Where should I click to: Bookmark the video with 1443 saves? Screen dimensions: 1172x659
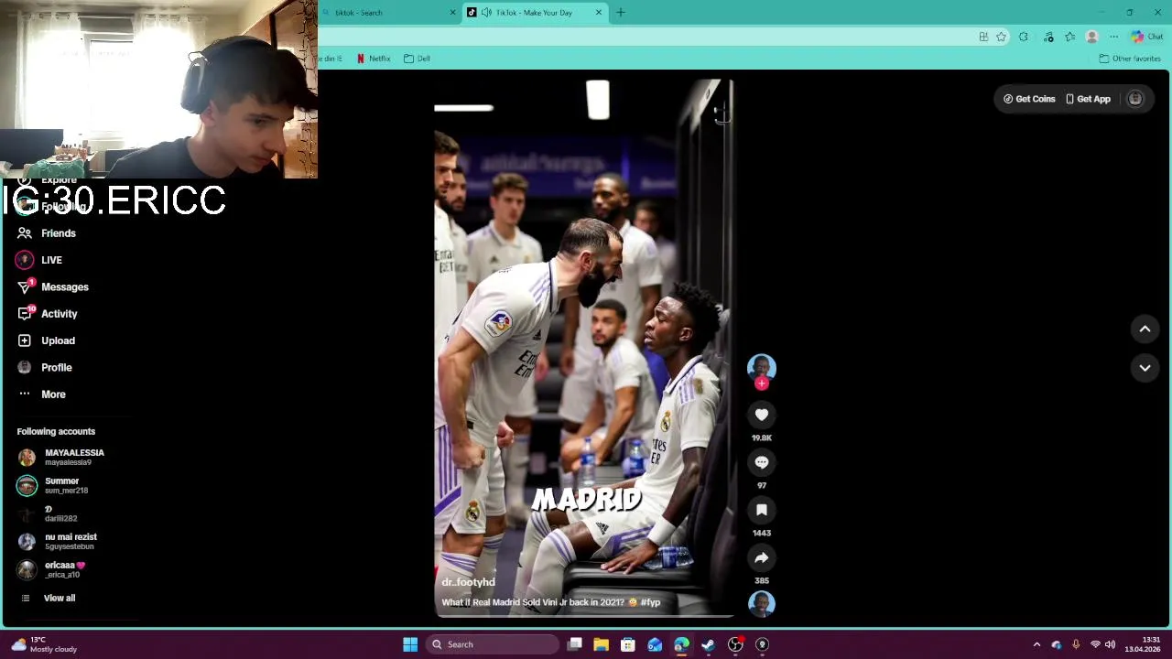click(761, 510)
